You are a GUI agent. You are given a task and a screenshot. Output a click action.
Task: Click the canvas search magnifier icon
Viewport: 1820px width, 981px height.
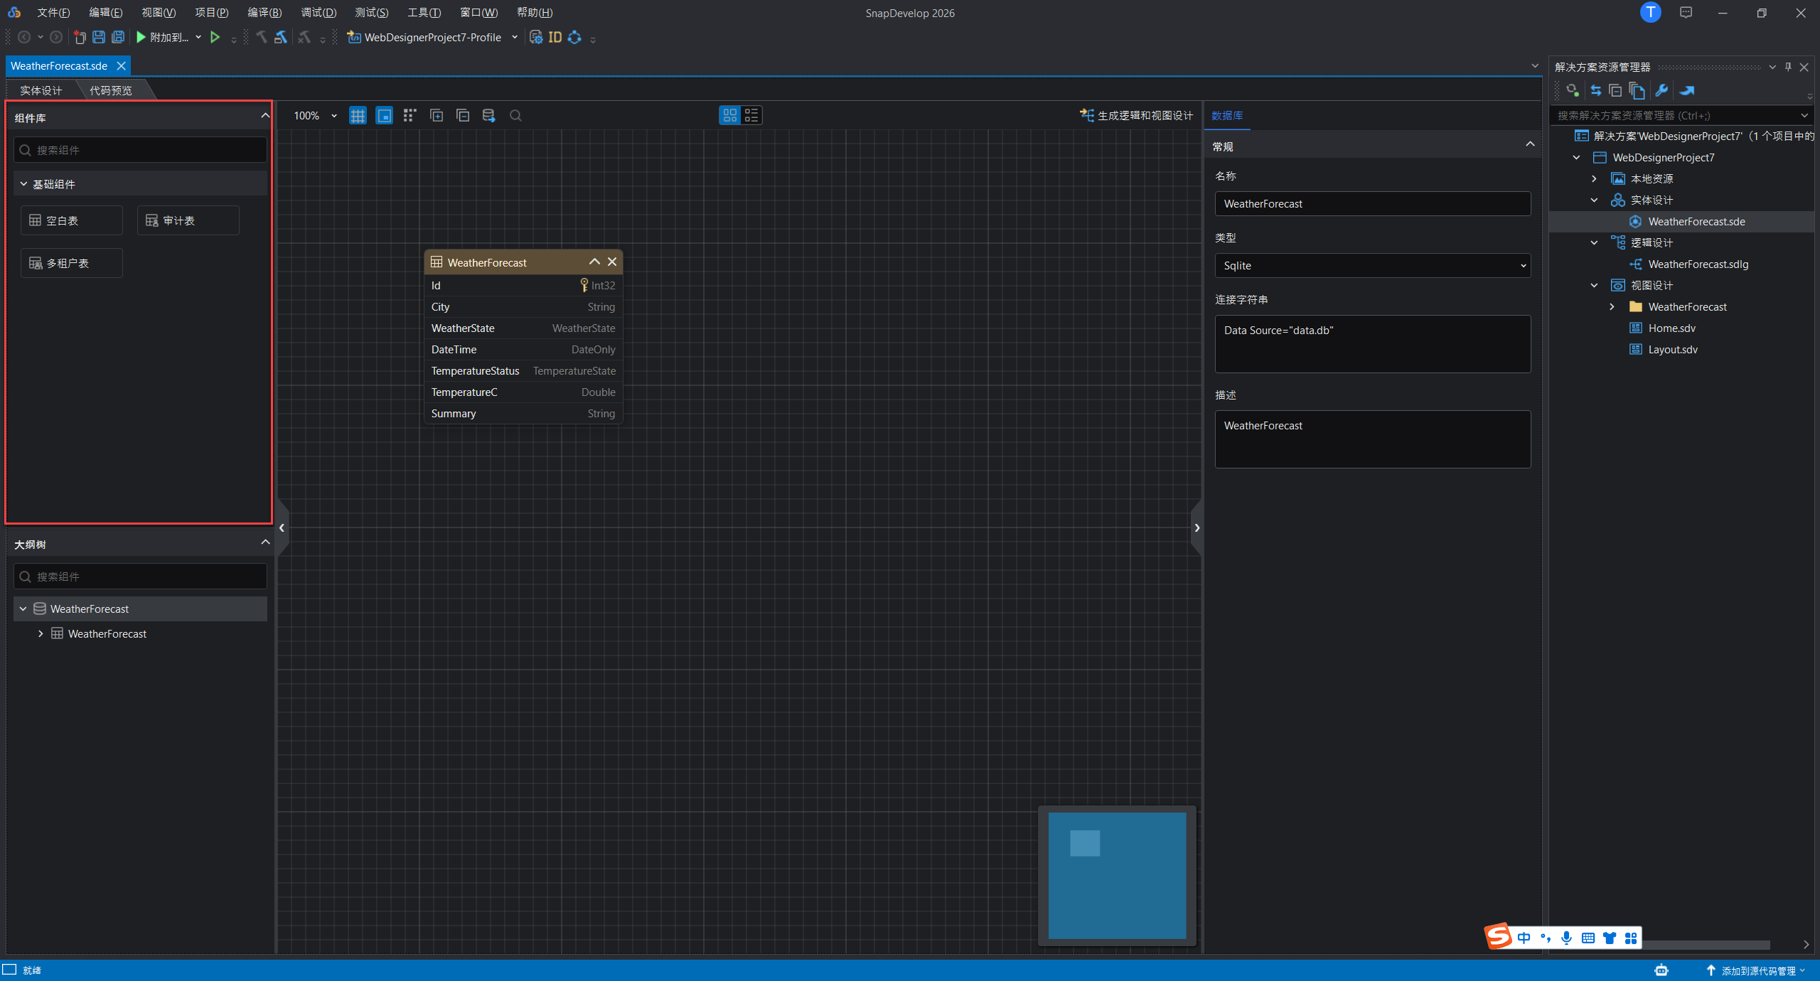coord(515,115)
